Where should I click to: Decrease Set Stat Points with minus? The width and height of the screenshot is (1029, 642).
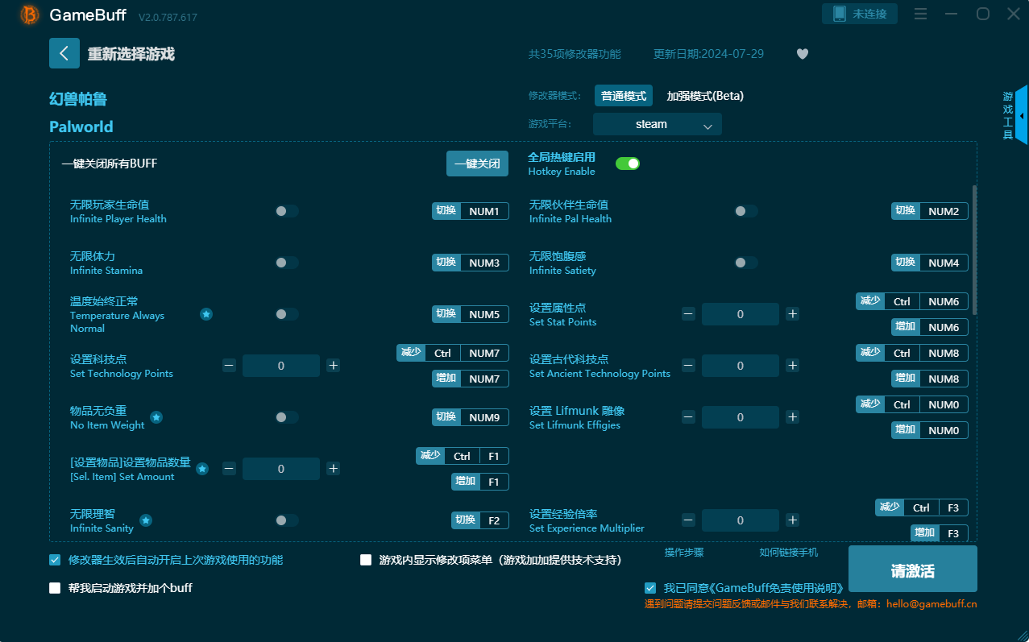tap(688, 314)
